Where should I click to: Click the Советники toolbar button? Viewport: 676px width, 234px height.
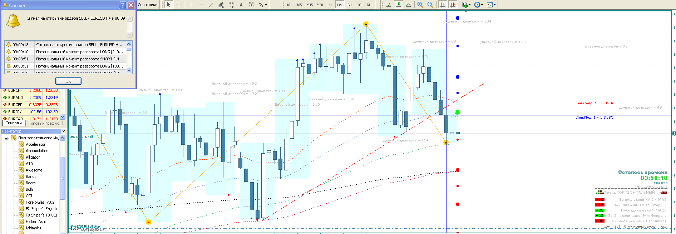pos(147,5)
